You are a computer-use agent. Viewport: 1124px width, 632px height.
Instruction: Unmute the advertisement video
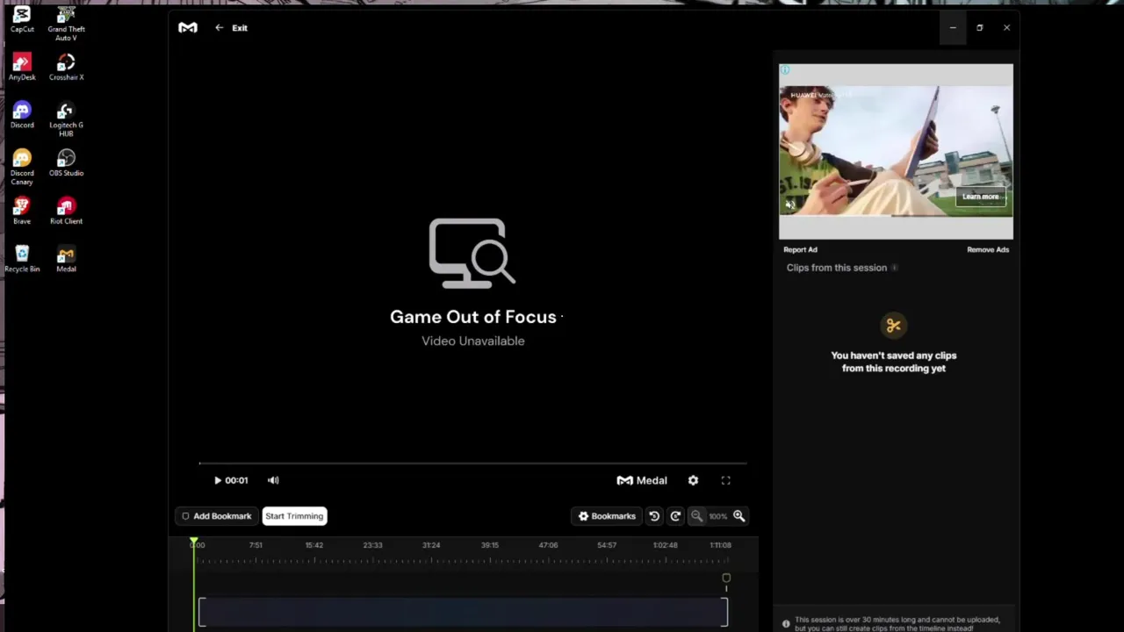(790, 205)
